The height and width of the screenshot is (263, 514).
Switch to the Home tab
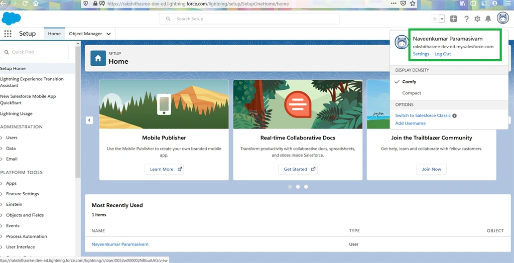(54, 34)
